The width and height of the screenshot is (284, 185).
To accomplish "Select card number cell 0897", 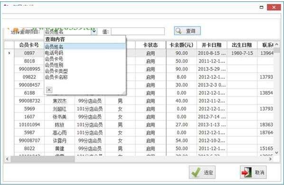I will click(29, 53).
